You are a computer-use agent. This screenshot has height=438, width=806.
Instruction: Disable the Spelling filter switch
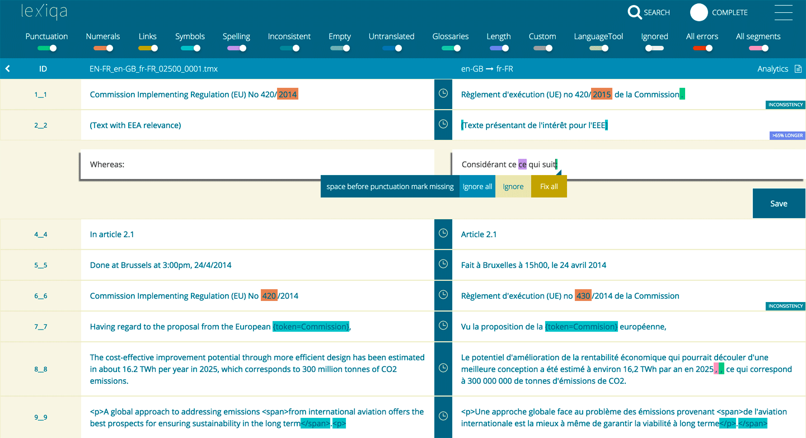[237, 49]
